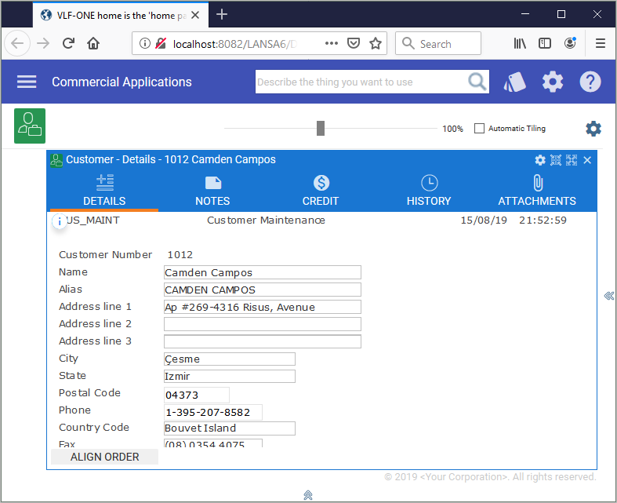Enable the Automatic Tiling checkbox

tap(479, 129)
